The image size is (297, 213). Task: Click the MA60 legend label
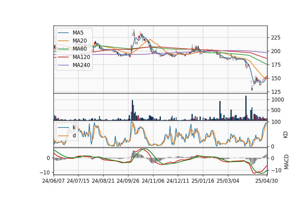pos(80,49)
